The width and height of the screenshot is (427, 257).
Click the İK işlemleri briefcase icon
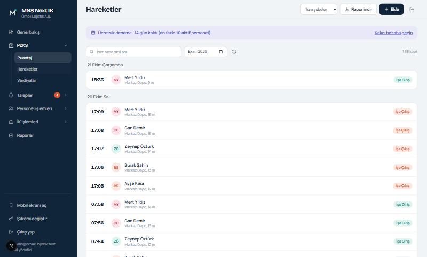[x=11, y=122]
